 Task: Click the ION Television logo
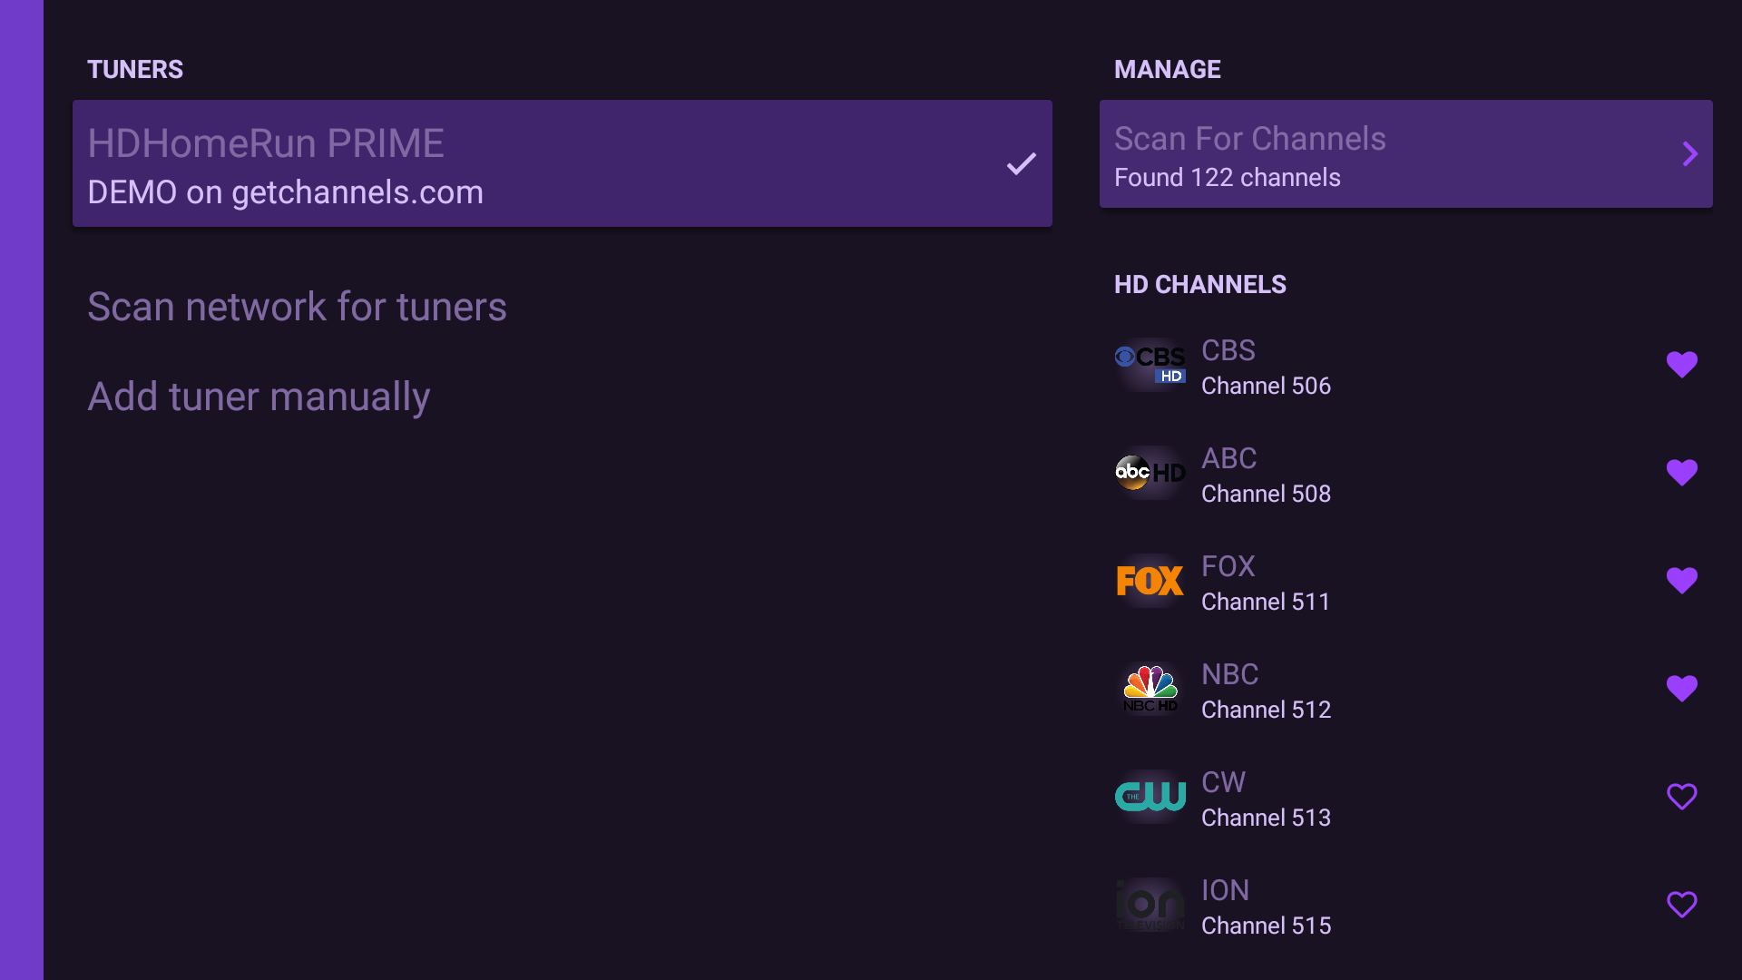click(x=1150, y=905)
